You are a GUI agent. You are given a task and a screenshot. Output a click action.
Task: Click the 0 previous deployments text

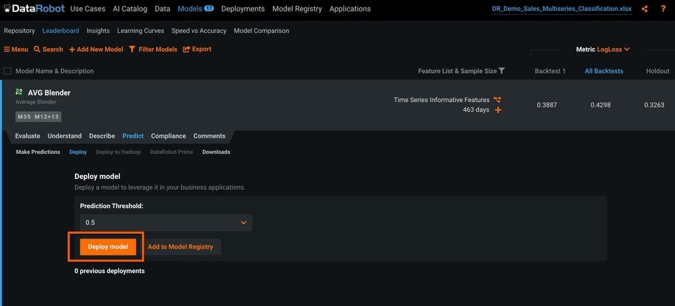109,271
